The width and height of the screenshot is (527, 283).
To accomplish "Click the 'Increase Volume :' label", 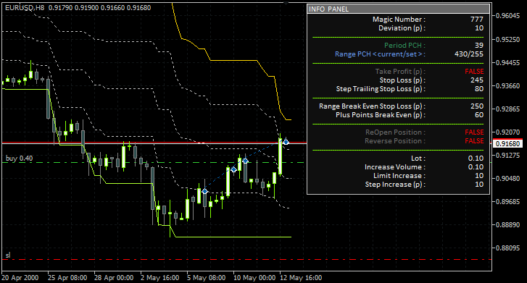I will pyautogui.click(x=395, y=167).
